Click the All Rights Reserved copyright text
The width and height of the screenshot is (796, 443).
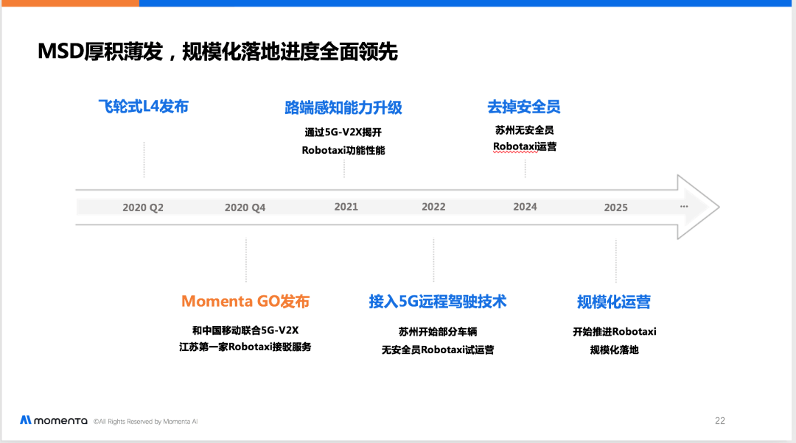tap(146, 421)
